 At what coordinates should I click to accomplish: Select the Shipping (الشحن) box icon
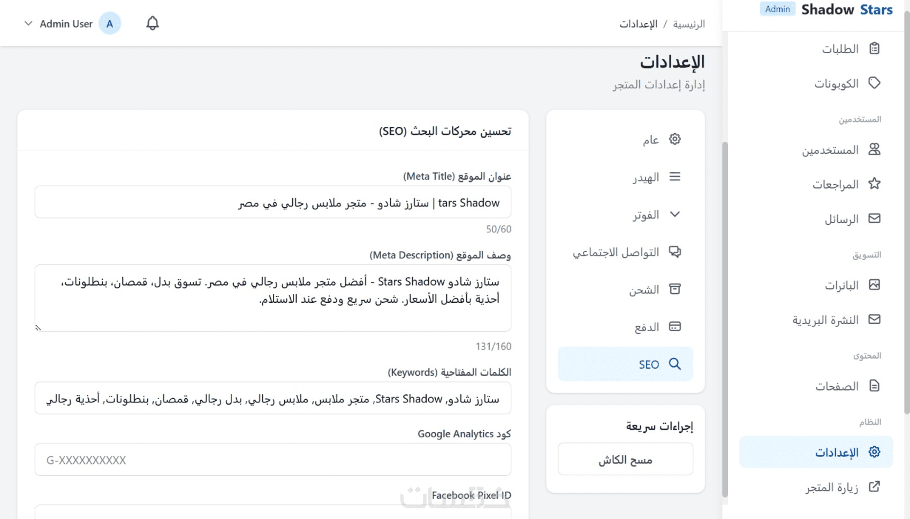click(x=675, y=289)
